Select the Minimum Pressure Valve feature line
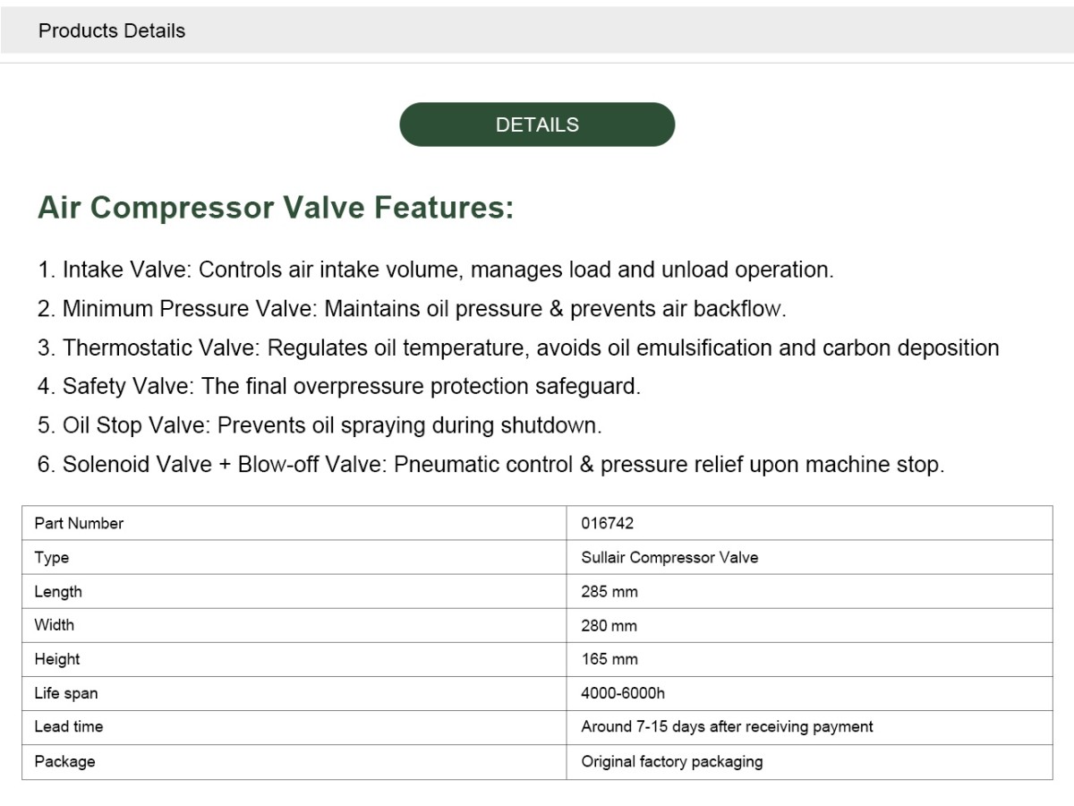This screenshot has height=806, width=1074. pos(412,309)
